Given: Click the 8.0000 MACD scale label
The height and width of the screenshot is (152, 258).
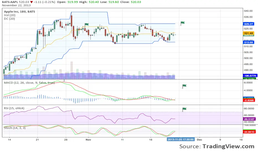Looking at the screenshot, I should (x=249, y=83).
